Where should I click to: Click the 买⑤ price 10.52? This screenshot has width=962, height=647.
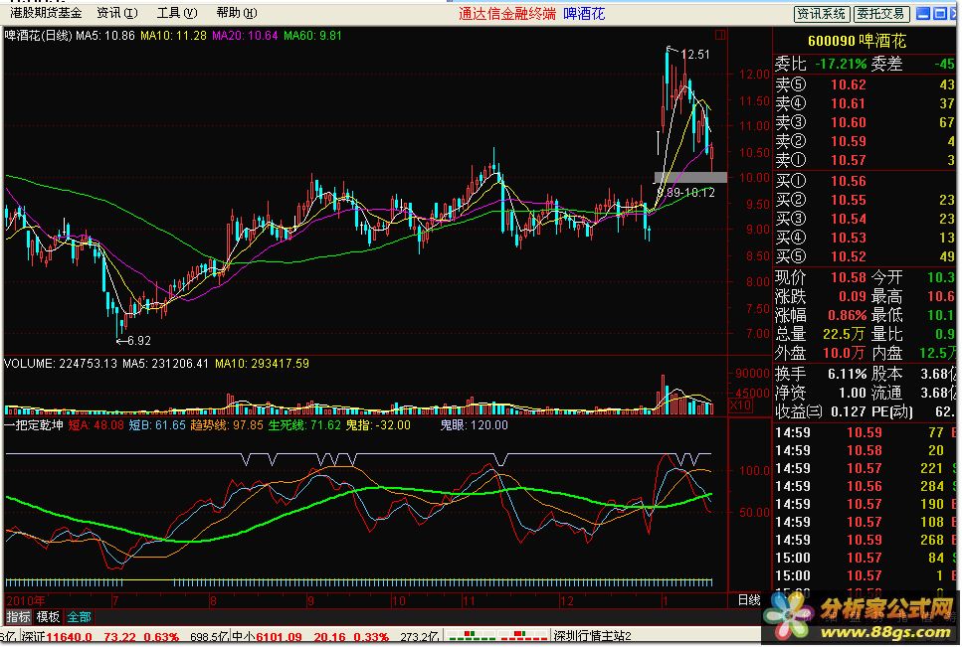click(849, 256)
